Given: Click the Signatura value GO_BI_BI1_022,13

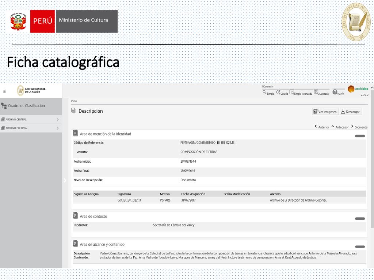Looking at the screenshot, I should pyautogui.click(x=129, y=200).
